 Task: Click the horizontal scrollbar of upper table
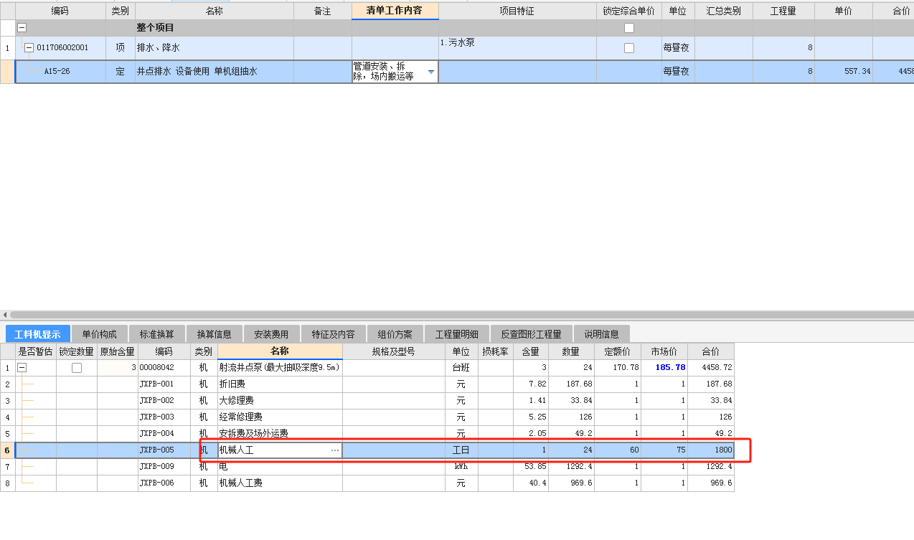(x=461, y=315)
